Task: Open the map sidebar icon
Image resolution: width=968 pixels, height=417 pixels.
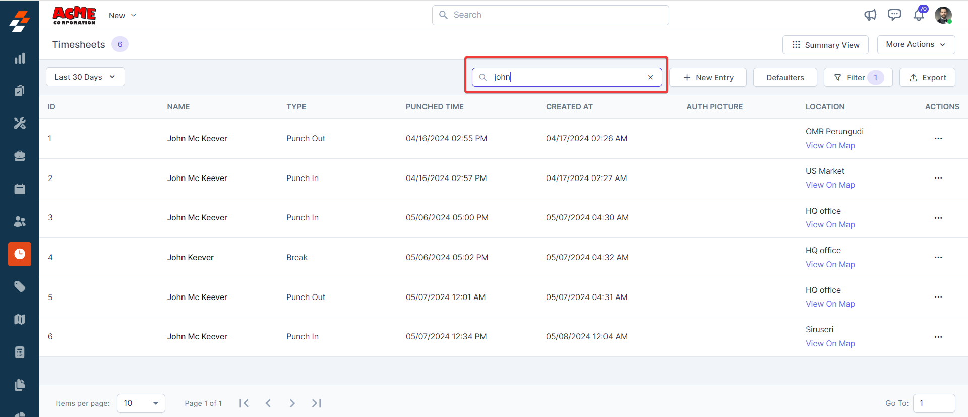Action: [x=20, y=319]
